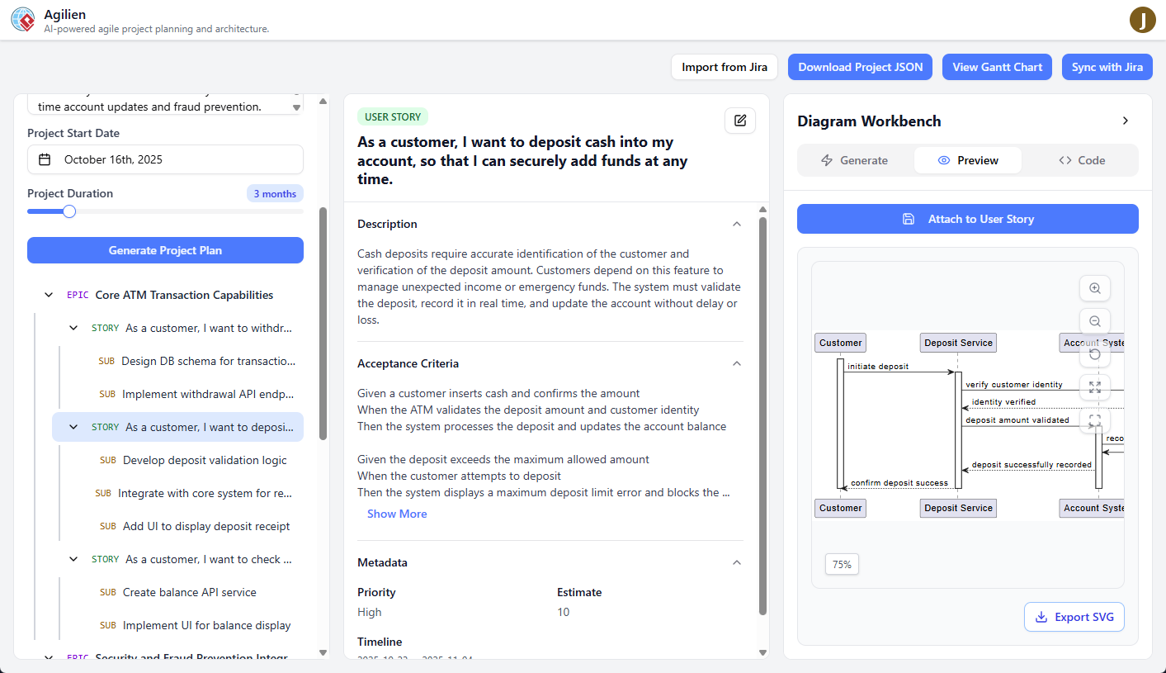
Task: Zoom in on the sequence diagram
Action: click(1094, 288)
